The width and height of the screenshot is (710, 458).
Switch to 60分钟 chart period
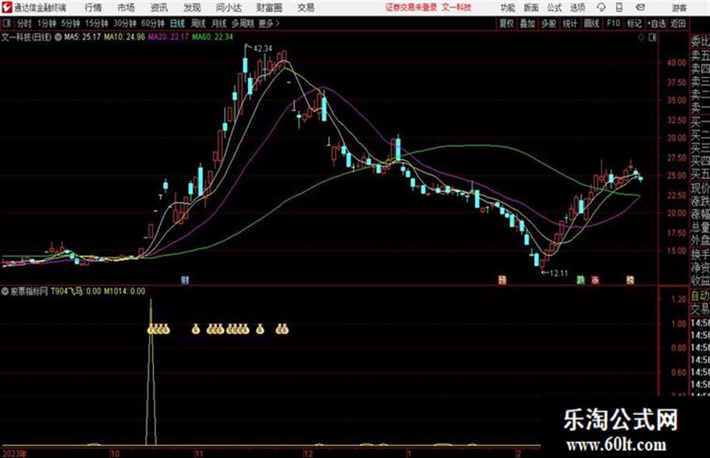pos(153,23)
